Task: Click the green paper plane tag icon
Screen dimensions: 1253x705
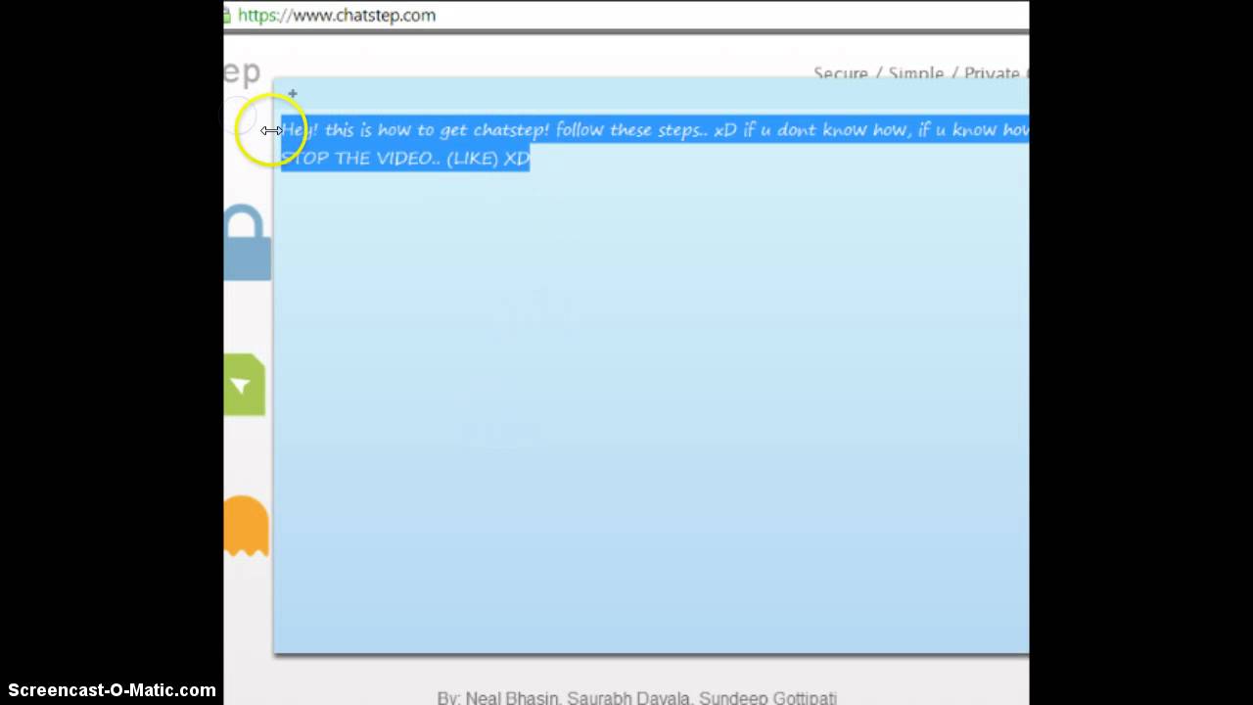Action: (x=244, y=385)
